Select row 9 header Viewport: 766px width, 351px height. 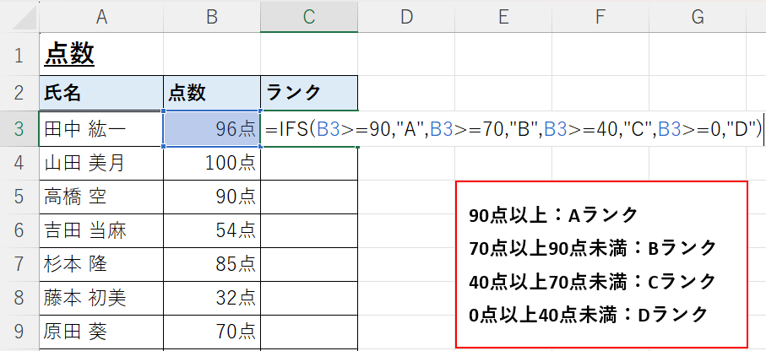pyautogui.click(x=19, y=332)
